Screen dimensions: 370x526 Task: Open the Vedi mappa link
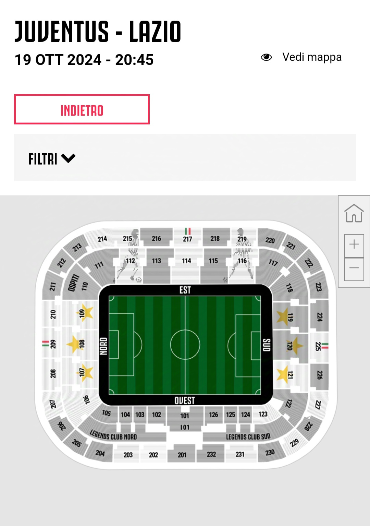(312, 57)
